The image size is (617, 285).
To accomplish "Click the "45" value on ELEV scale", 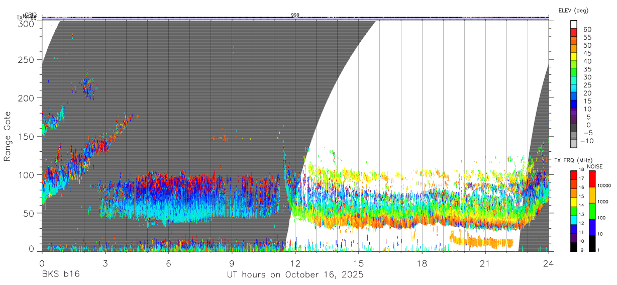I will (x=587, y=53).
